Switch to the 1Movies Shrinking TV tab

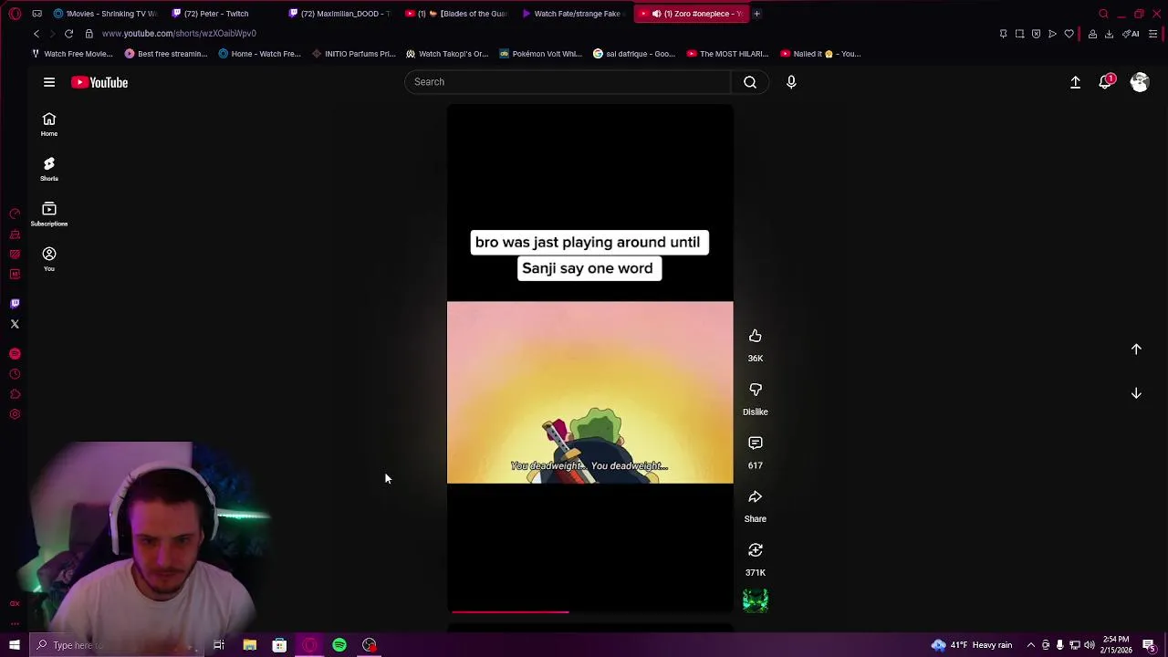105,14
